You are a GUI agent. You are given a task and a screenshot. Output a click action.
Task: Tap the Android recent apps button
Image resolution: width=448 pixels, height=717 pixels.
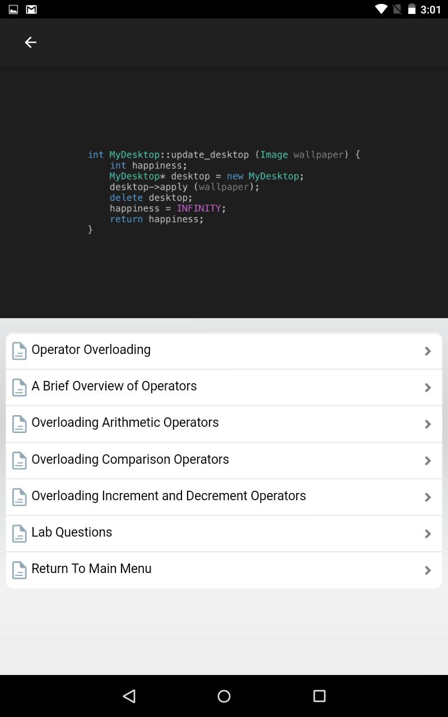[319, 696]
